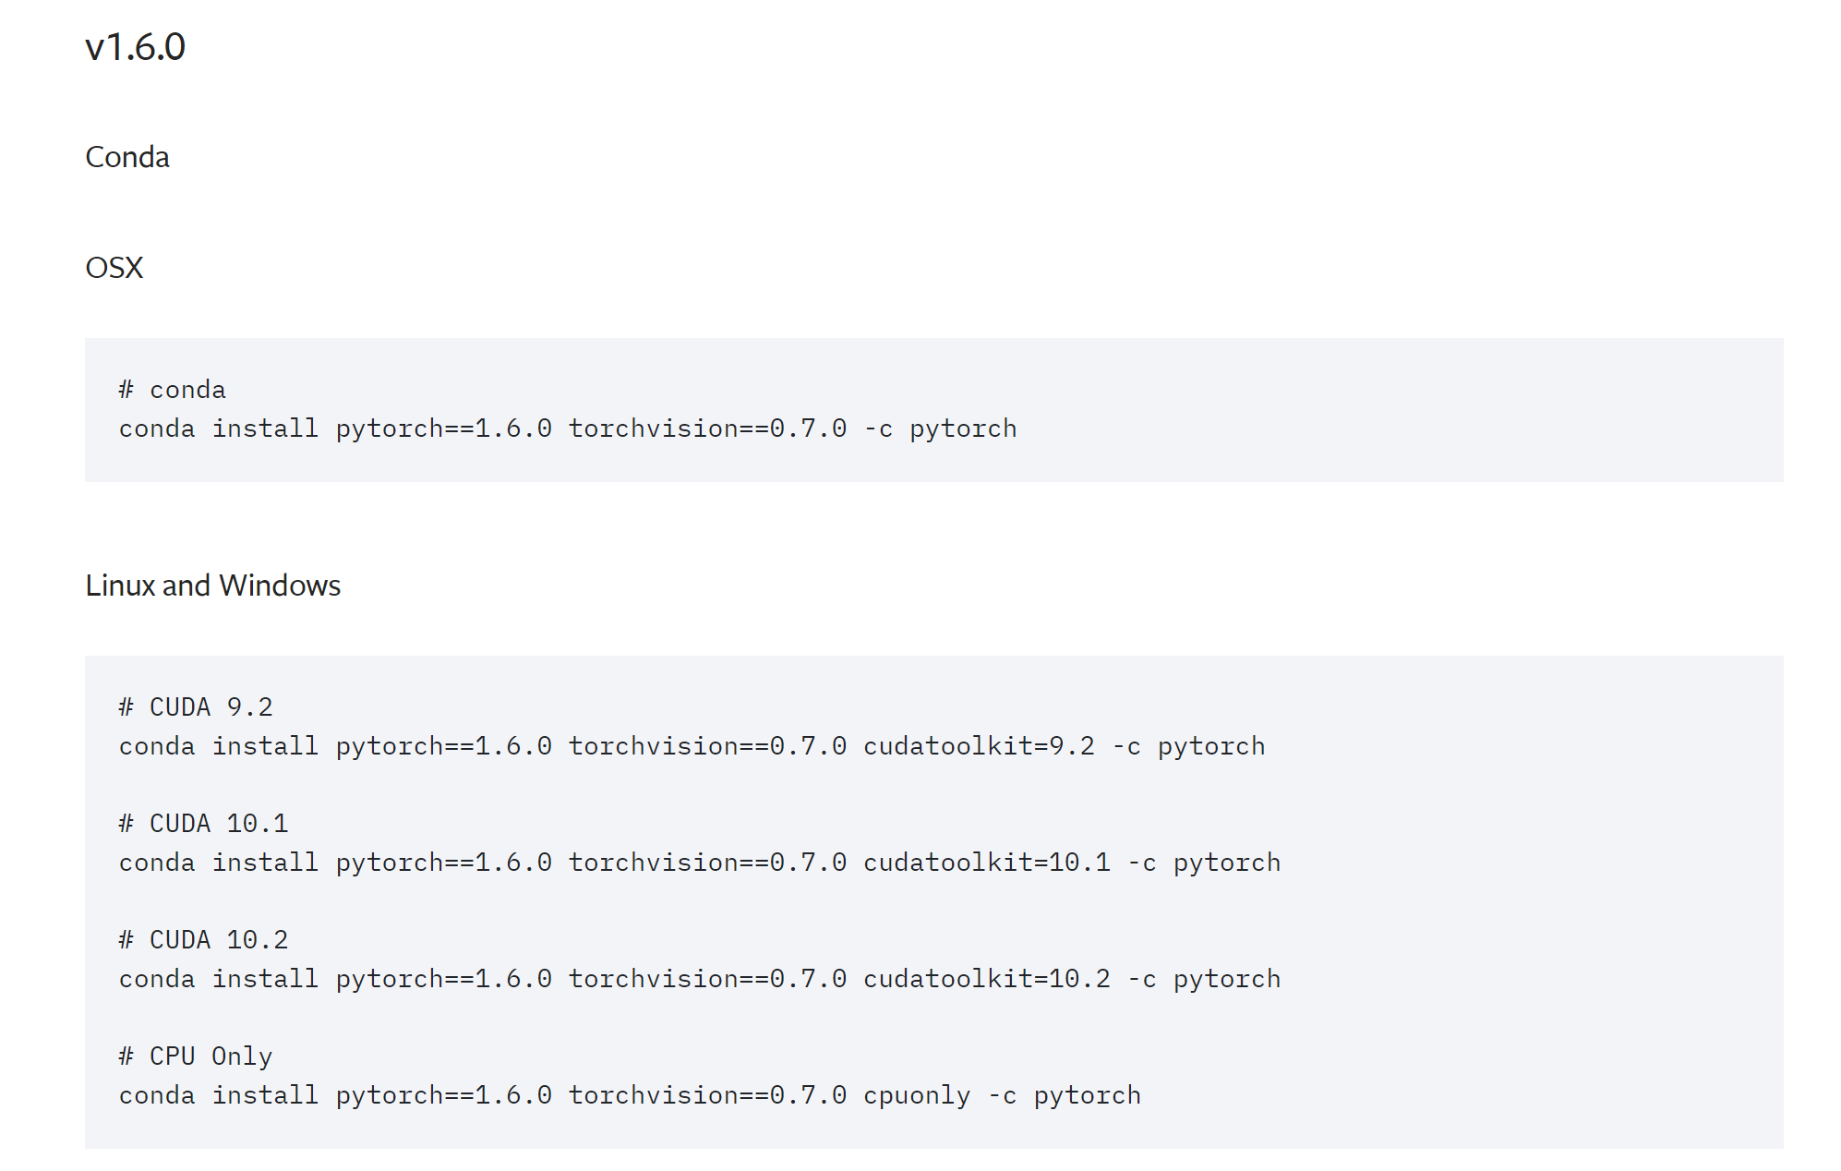Click the v1.6.0 version heading
This screenshot has width=1841, height=1171.
[135, 47]
